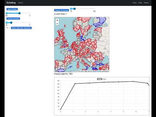Click the chart's peak data point near step 6

(x=133, y=81)
